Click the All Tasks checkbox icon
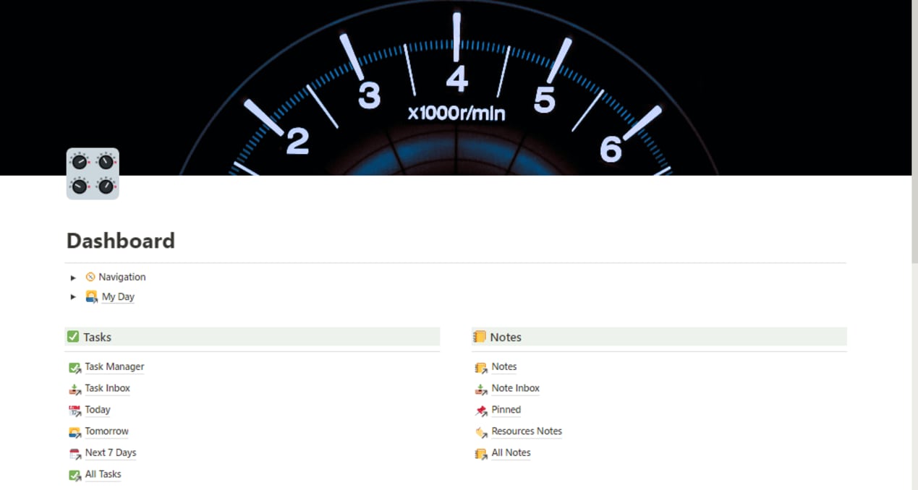This screenshot has height=490, width=918. (x=75, y=476)
